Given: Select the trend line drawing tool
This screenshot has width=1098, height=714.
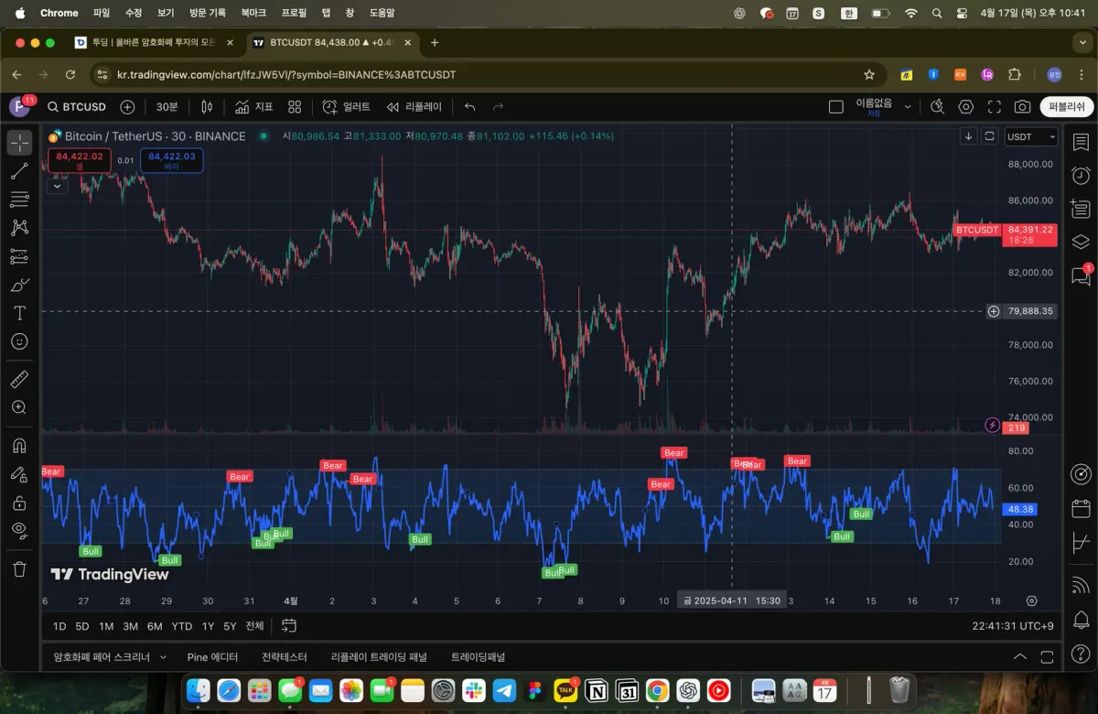Looking at the screenshot, I should (x=19, y=171).
